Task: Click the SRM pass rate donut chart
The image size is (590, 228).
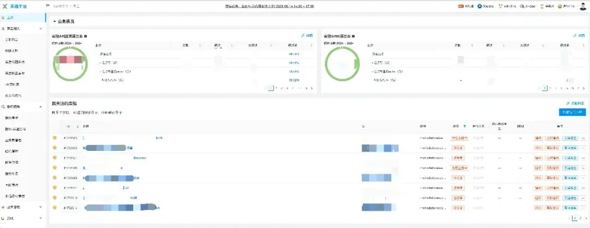Action: [x=342, y=63]
